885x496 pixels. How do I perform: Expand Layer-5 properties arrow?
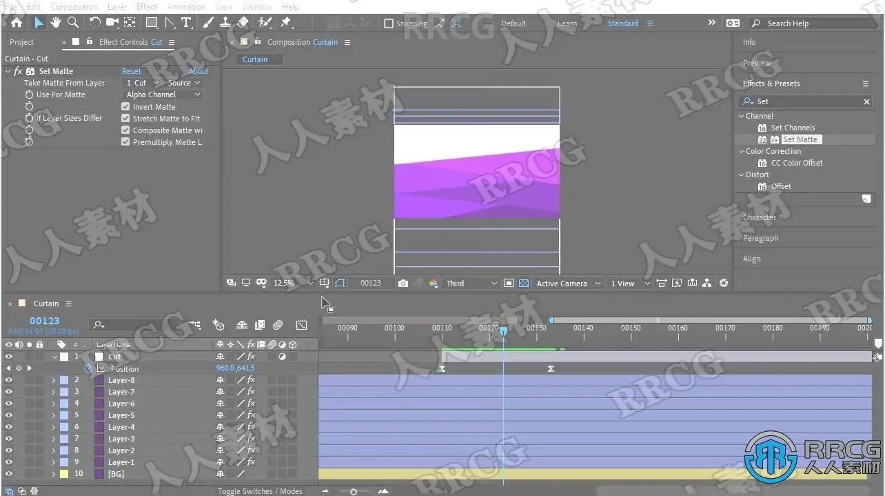tap(53, 415)
